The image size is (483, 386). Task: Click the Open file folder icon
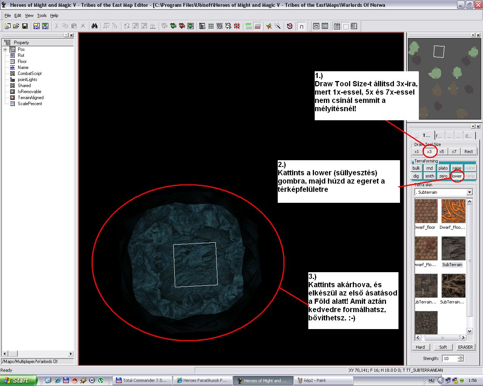(16, 26)
